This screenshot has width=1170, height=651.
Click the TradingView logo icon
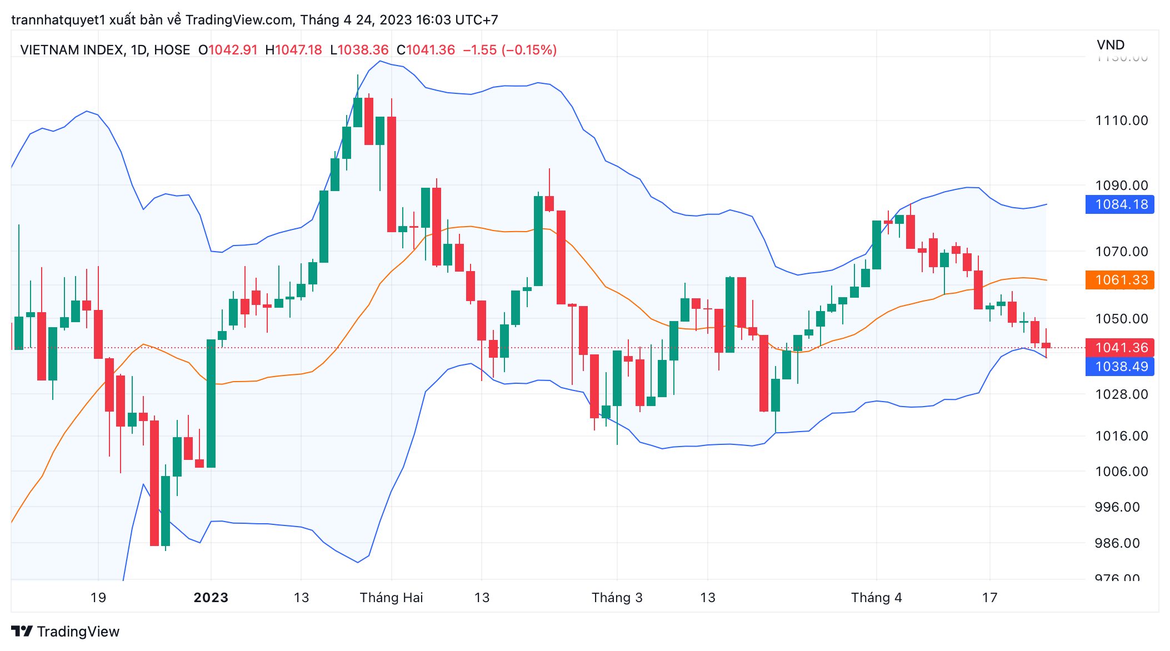point(22,632)
